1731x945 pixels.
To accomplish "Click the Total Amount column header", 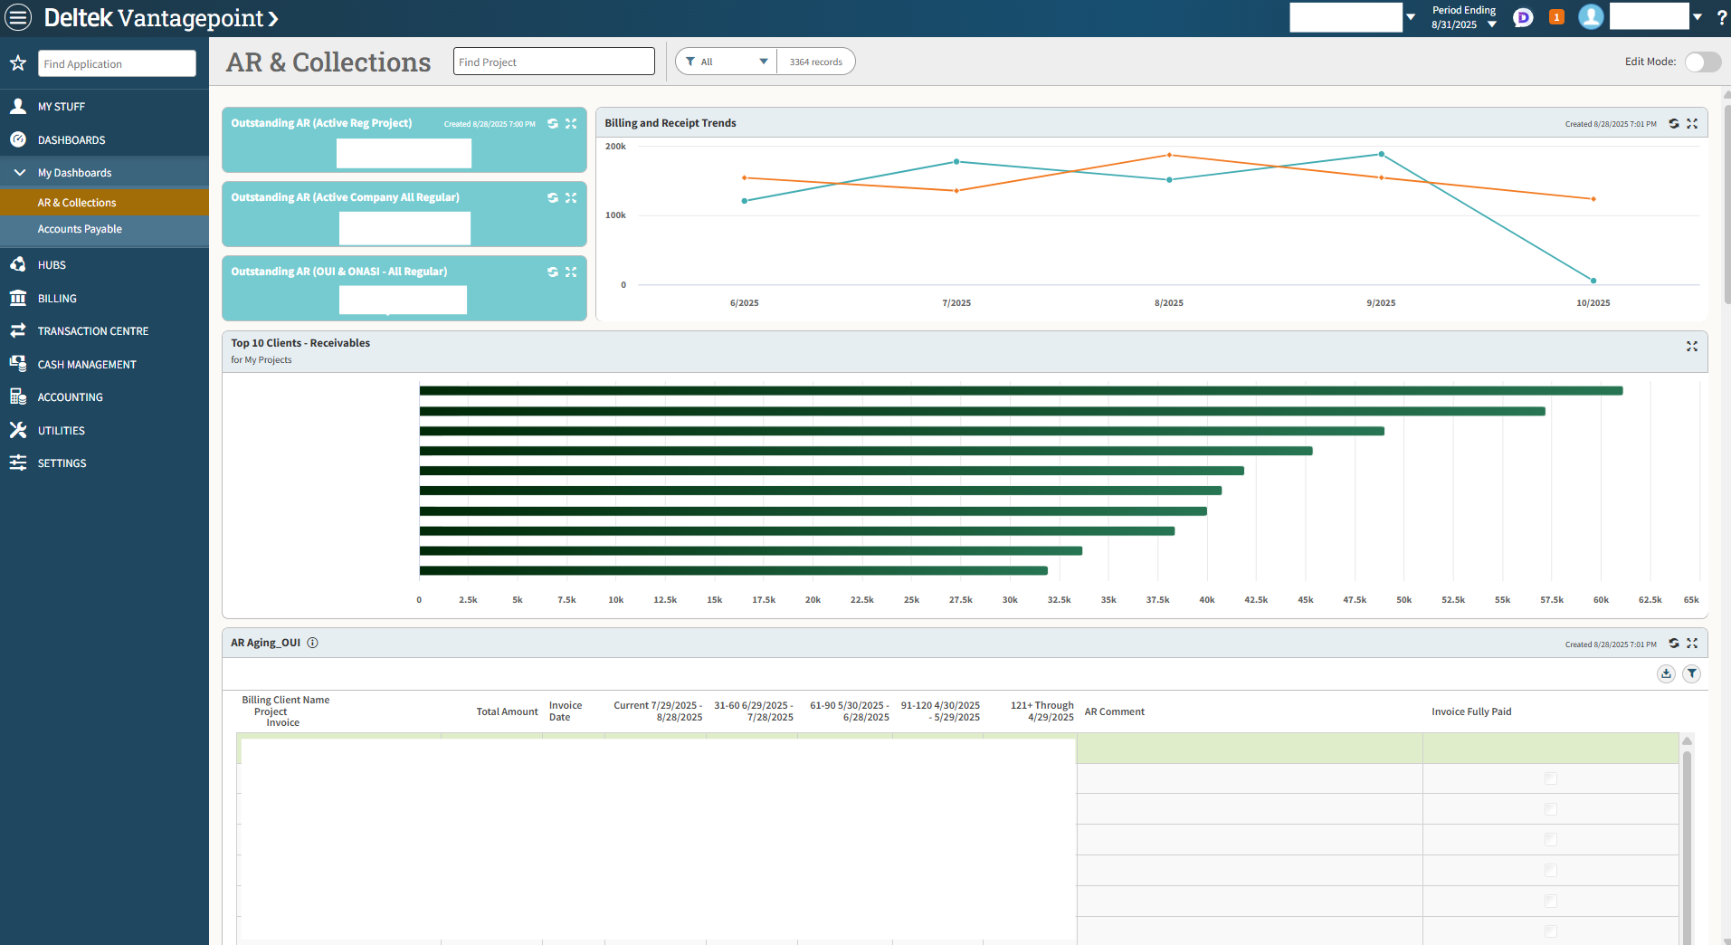I will pyautogui.click(x=507, y=711).
